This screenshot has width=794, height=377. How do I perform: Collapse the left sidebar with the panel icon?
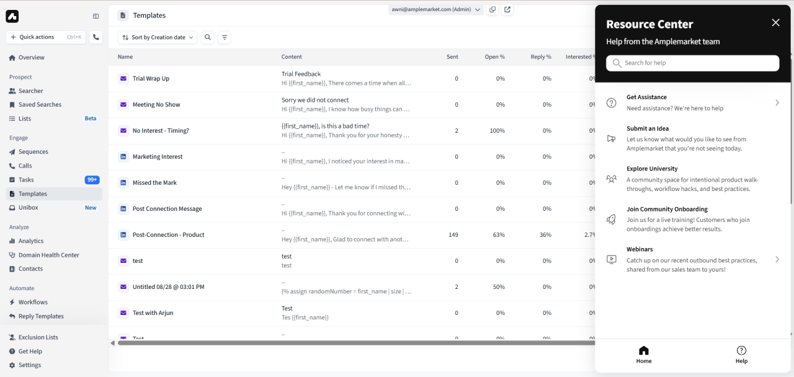coord(96,16)
